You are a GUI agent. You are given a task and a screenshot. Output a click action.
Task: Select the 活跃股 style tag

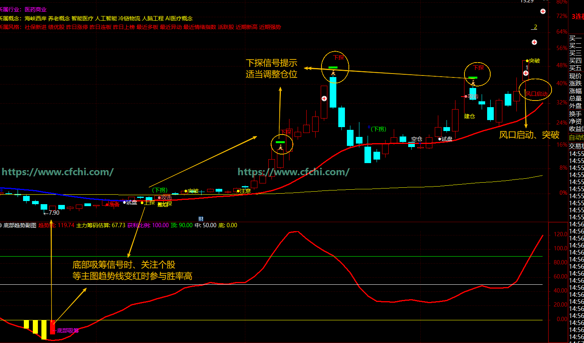pyautogui.click(x=226, y=27)
